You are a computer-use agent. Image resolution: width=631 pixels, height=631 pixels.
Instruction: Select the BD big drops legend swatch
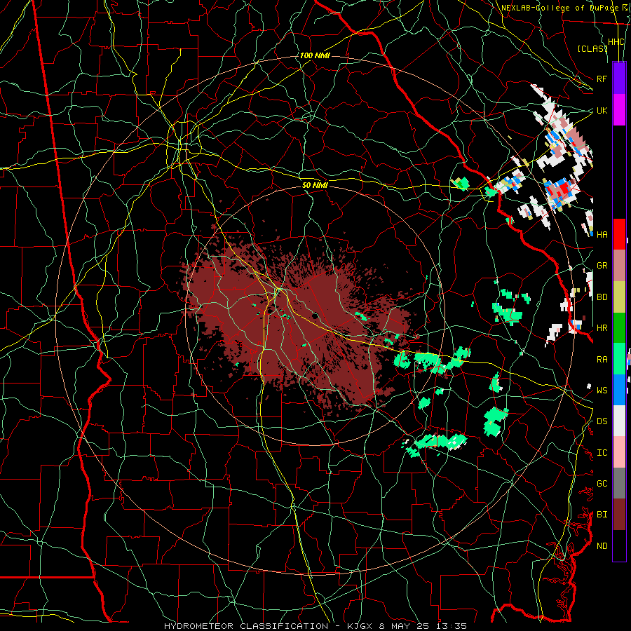(x=619, y=297)
